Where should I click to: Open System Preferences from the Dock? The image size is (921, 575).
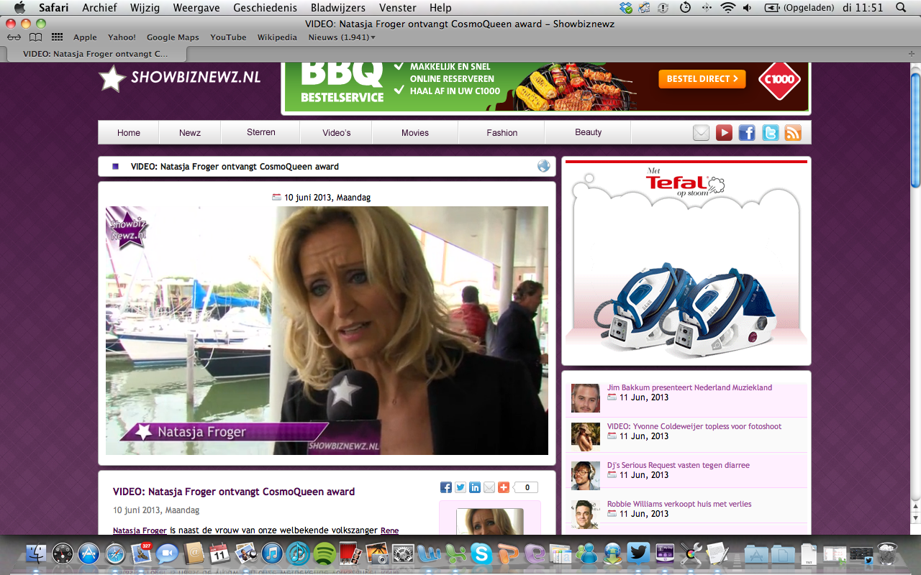click(x=402, y=553)
